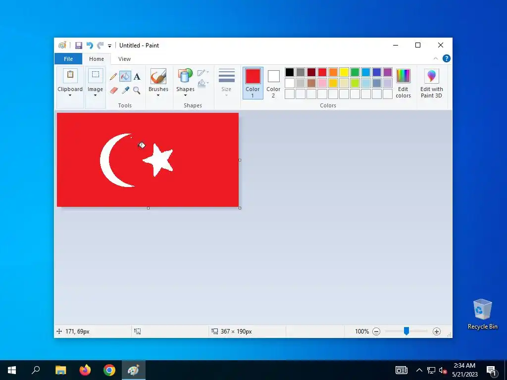The image size is (507, 380).
Task: Expand the Clipboard dropdown arrow
Action: pos(70,95)
